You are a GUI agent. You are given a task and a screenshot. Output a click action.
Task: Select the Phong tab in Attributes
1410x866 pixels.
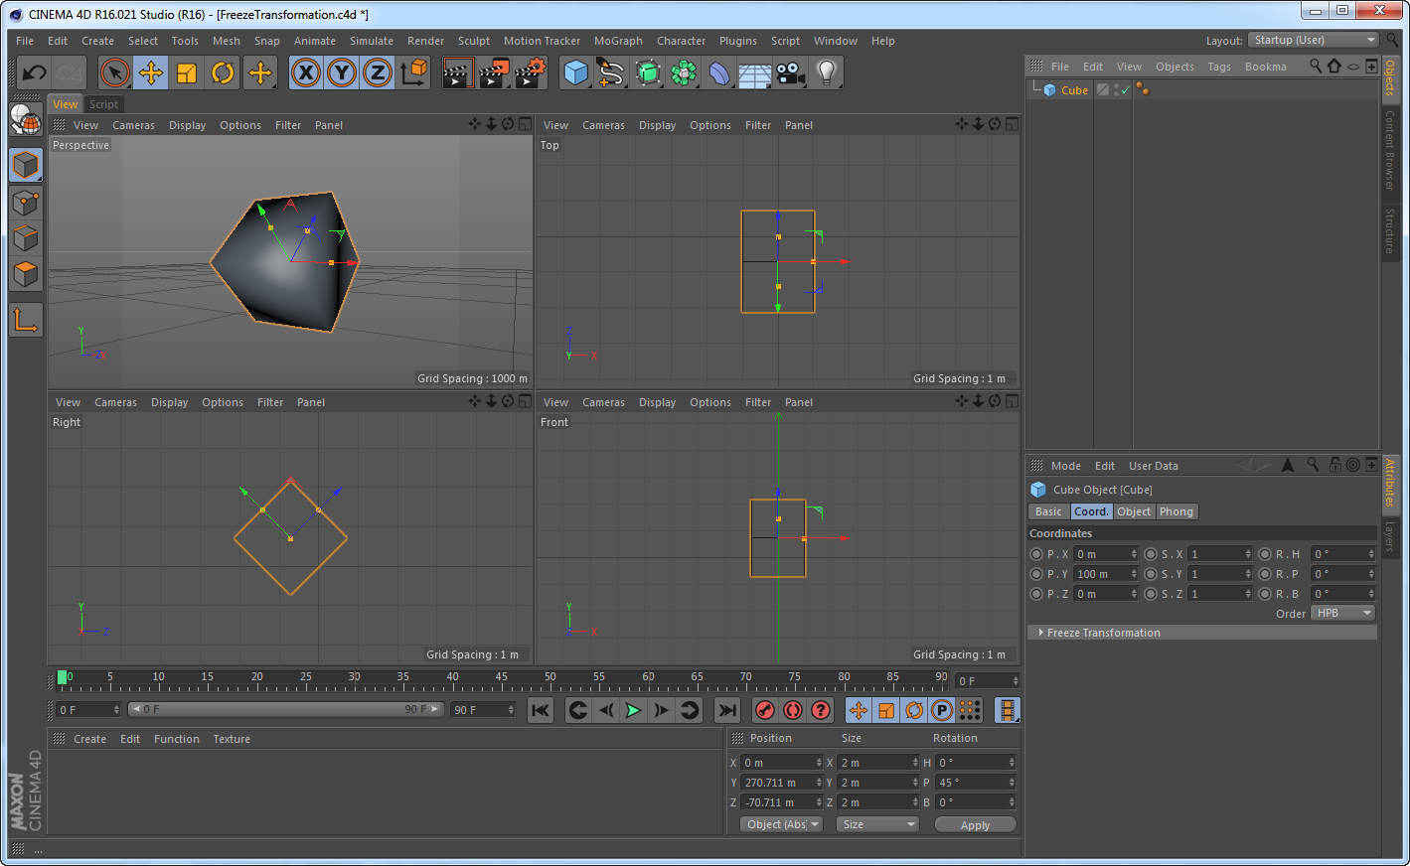pos(1176,511)
